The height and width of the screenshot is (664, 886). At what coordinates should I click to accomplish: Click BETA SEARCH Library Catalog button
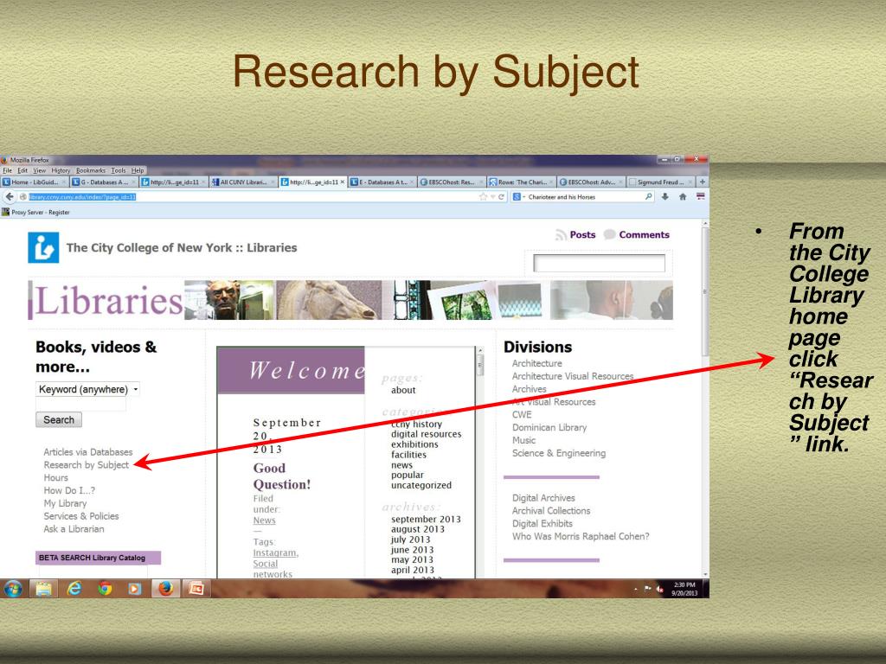coord(99,558)
